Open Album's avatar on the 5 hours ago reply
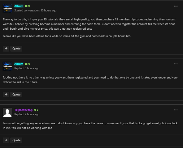 [x=7, y=66]
